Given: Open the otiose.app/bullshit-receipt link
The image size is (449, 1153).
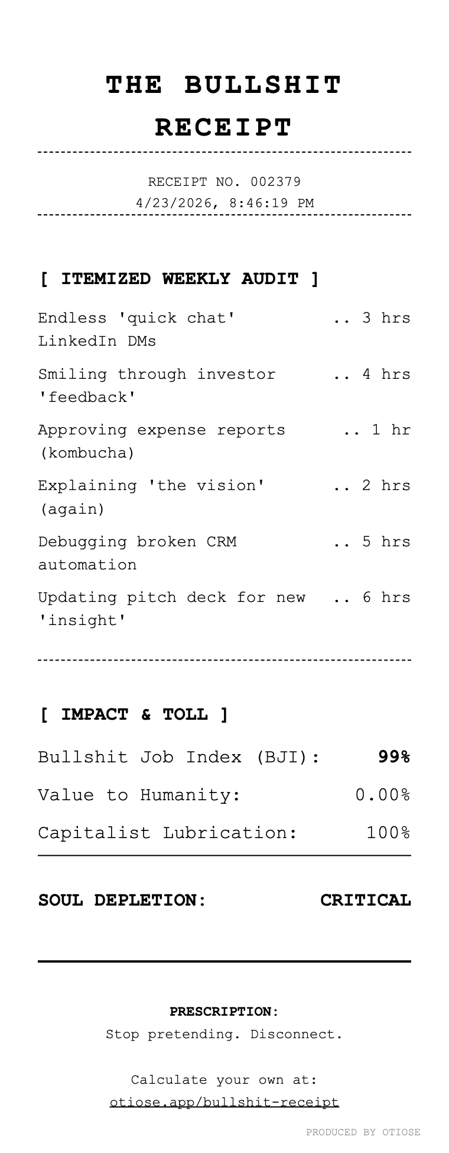Looking at the screenshot, I should point(224,1102).
